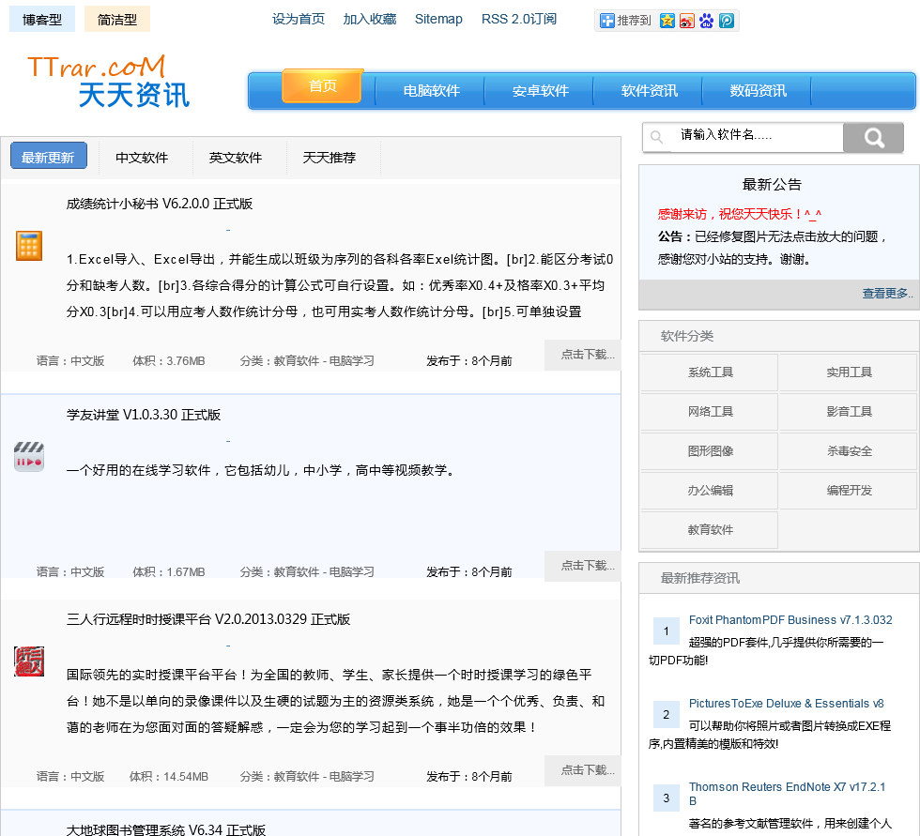
Task: Share page via Sina Weibo icon
Action: click(x=687, y=21)
